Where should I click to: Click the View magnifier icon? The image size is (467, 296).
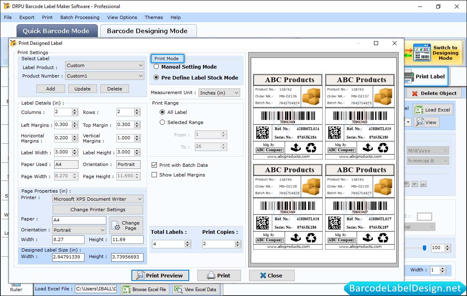pyautogui.click(x=420, y=122)
